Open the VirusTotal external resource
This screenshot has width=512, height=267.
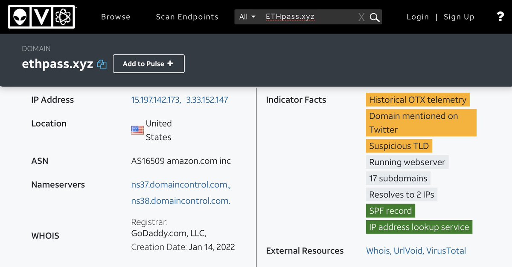pyautogui.click(x=446, y=251)
